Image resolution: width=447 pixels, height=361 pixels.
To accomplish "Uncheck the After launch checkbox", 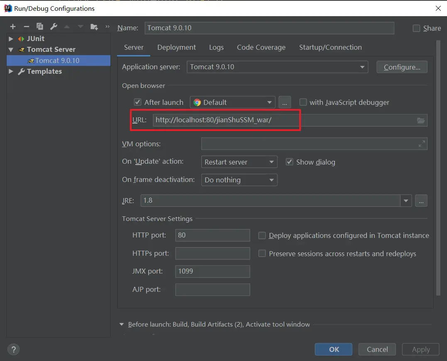I will pos(137,102).
